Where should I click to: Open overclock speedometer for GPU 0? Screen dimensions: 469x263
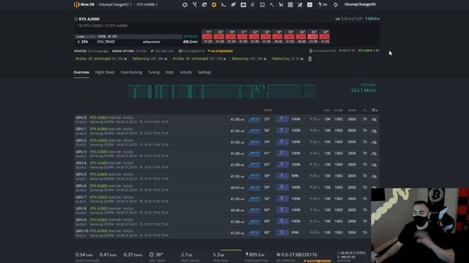coord(374,119)
